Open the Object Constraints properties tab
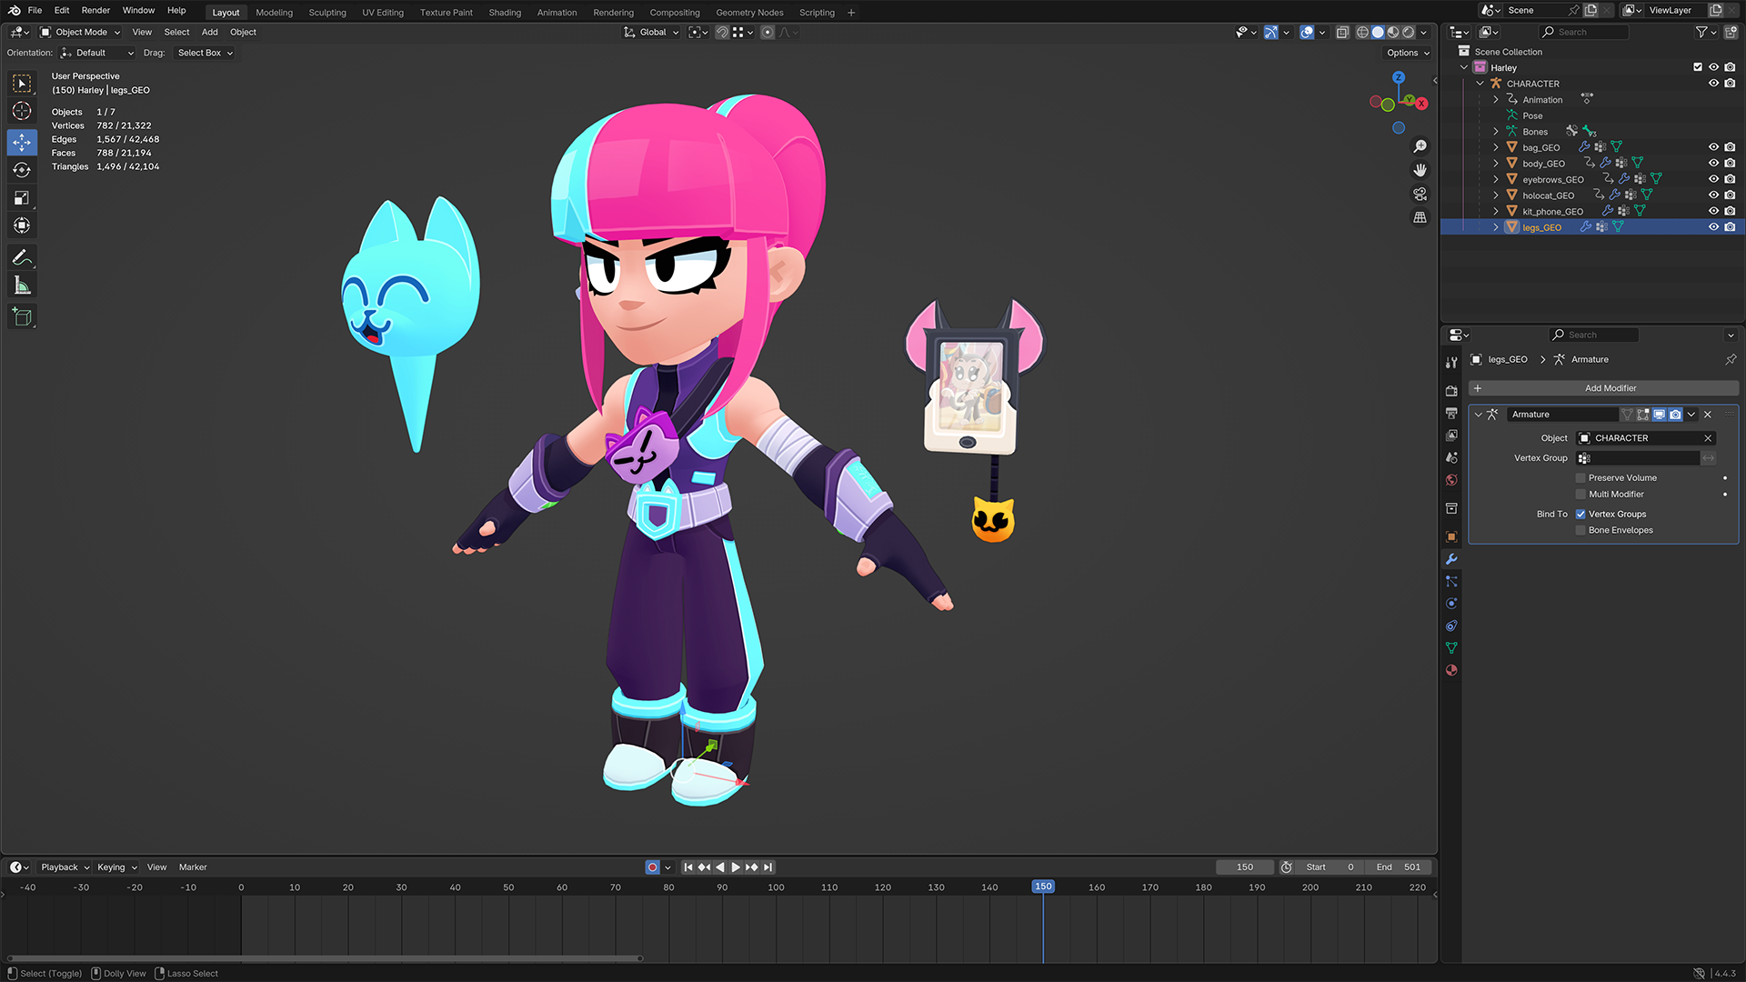The width and height of the screenshot is (1746, 982). tap(1451, 626)
